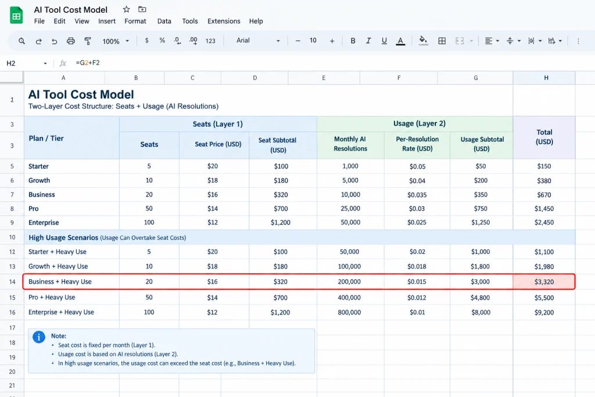Increase decimal places
The image size is (595, 397).
click(x=193, y=41)
